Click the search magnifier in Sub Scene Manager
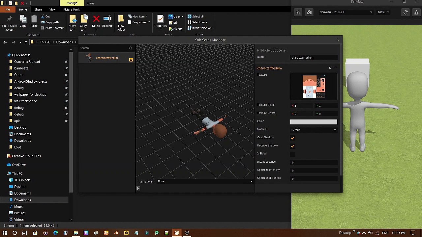This screenshot has width=422, height=237. point(131,48)
